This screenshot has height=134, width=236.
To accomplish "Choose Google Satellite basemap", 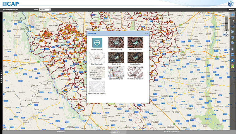I will click(135, 58).
